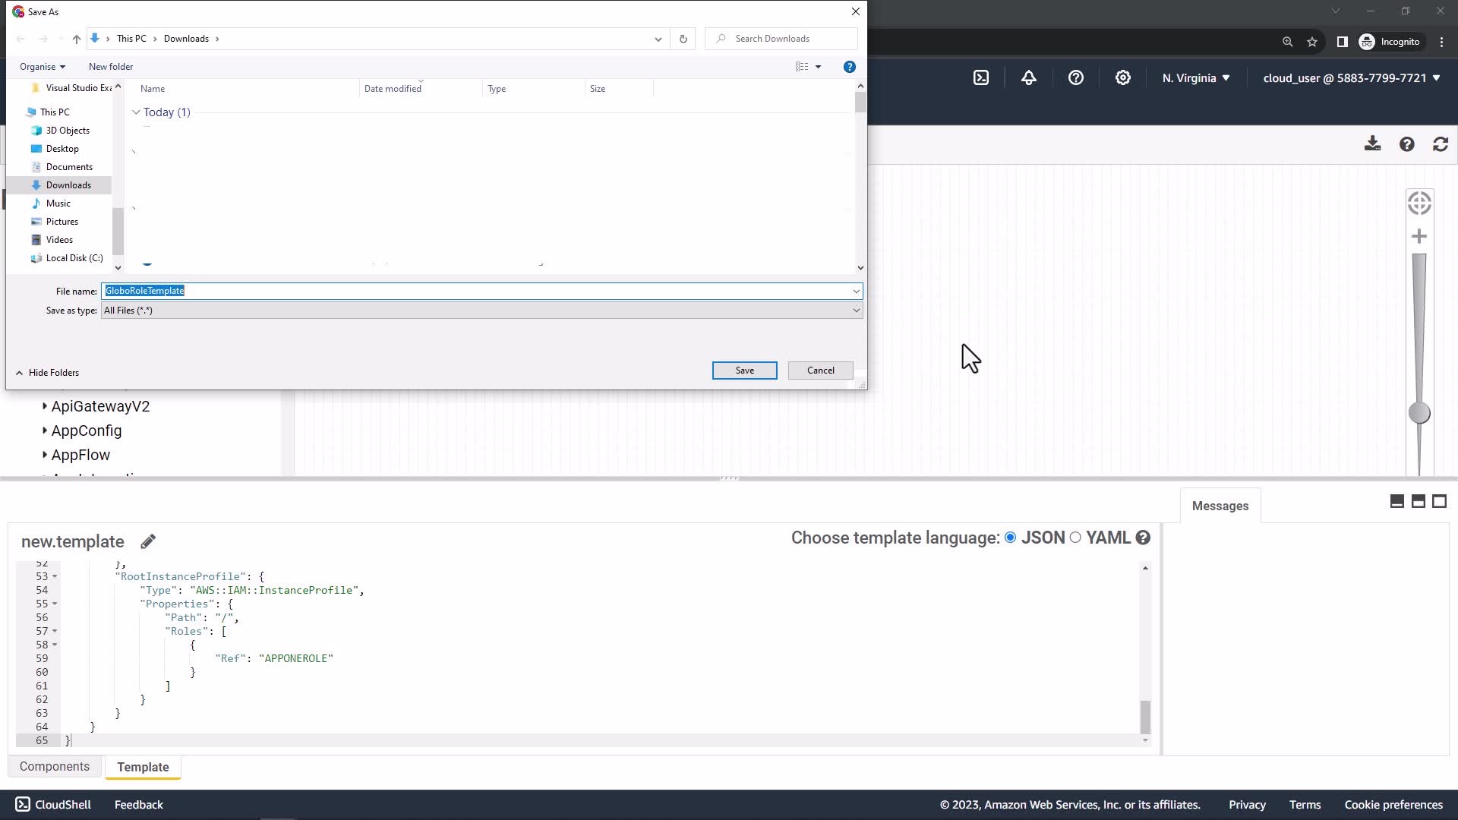1458x820 pixels.
Task: Collapse line 53 code fold arrow
Action: (55, 576)
